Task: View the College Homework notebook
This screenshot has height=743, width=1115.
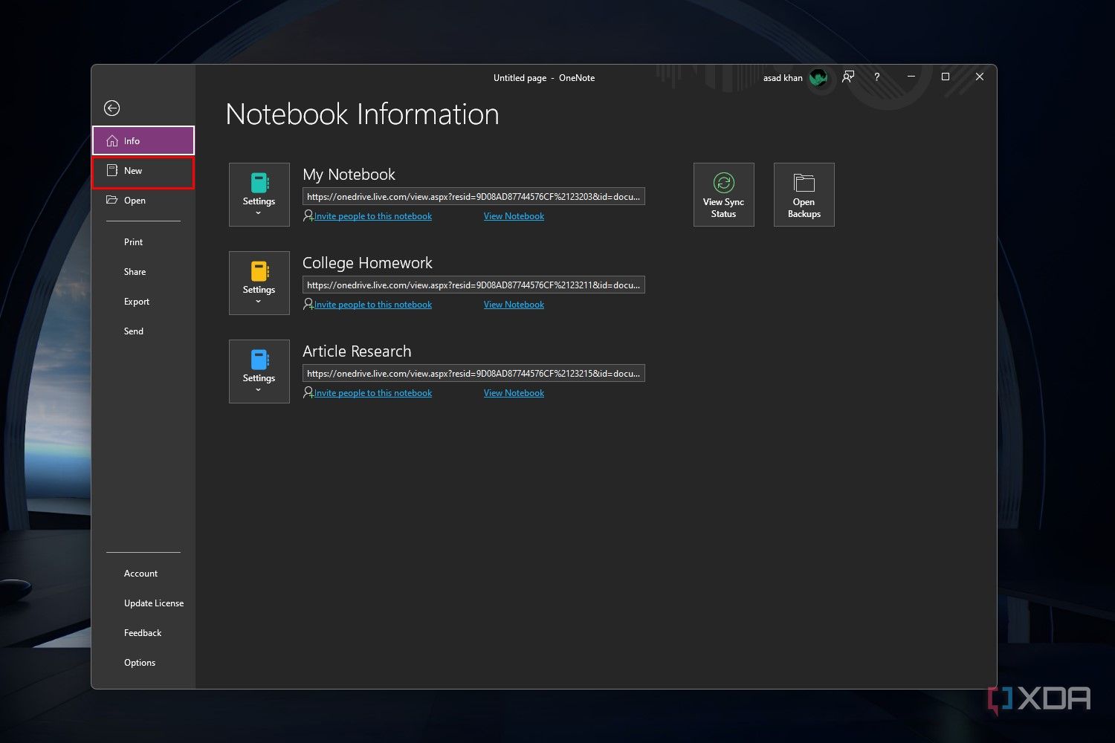Action: 514,305
